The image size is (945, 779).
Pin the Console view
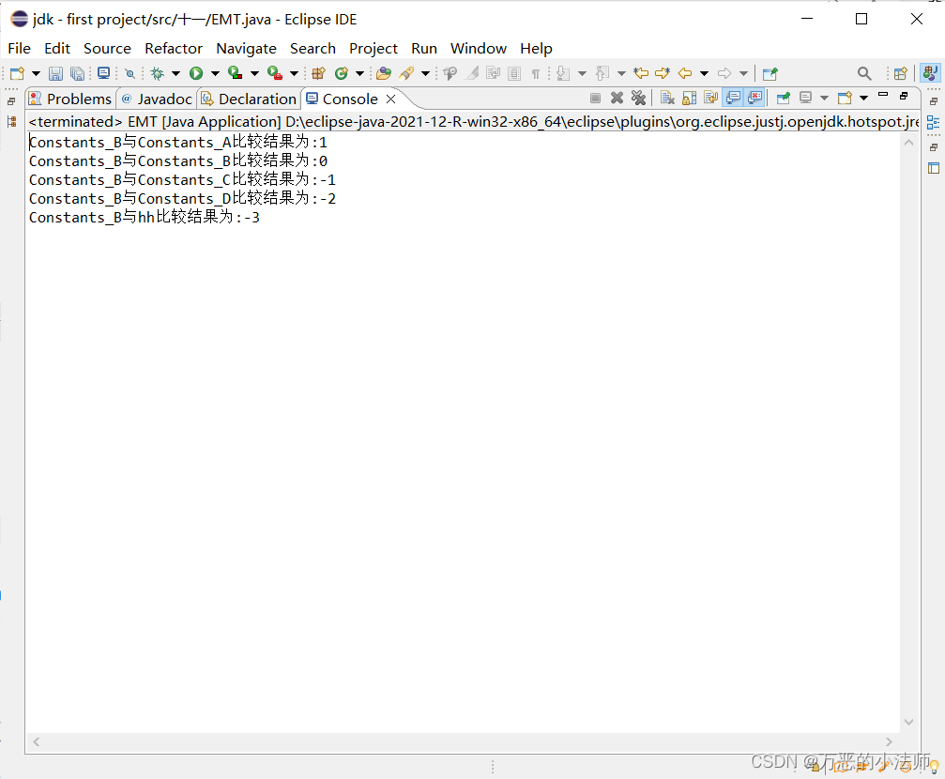pos(784,98)
